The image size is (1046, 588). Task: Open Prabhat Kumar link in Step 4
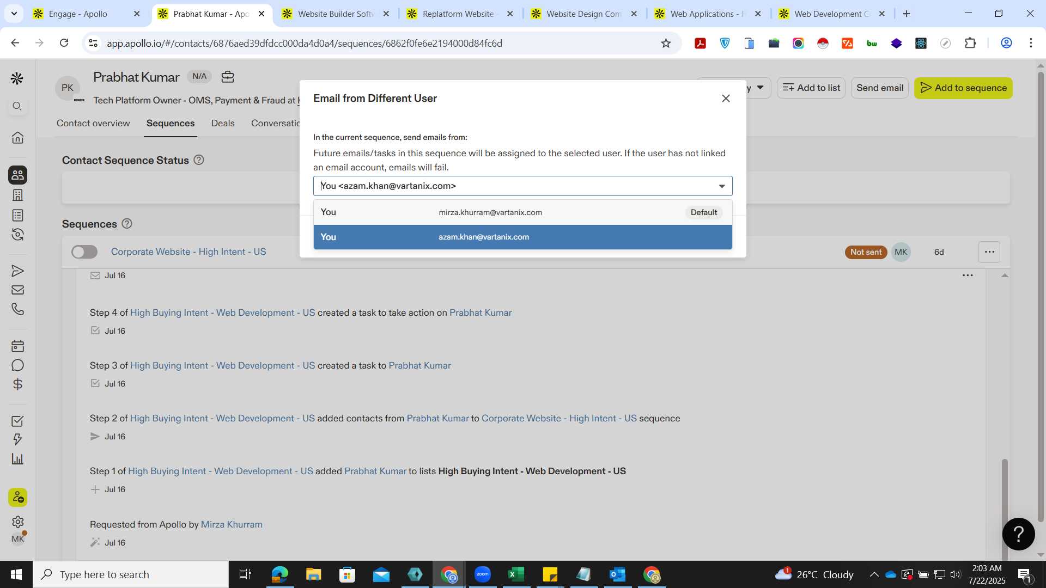(x=481, y=313)
